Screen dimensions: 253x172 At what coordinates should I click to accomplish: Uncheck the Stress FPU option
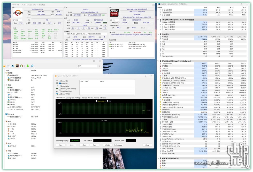coord(60,84)
